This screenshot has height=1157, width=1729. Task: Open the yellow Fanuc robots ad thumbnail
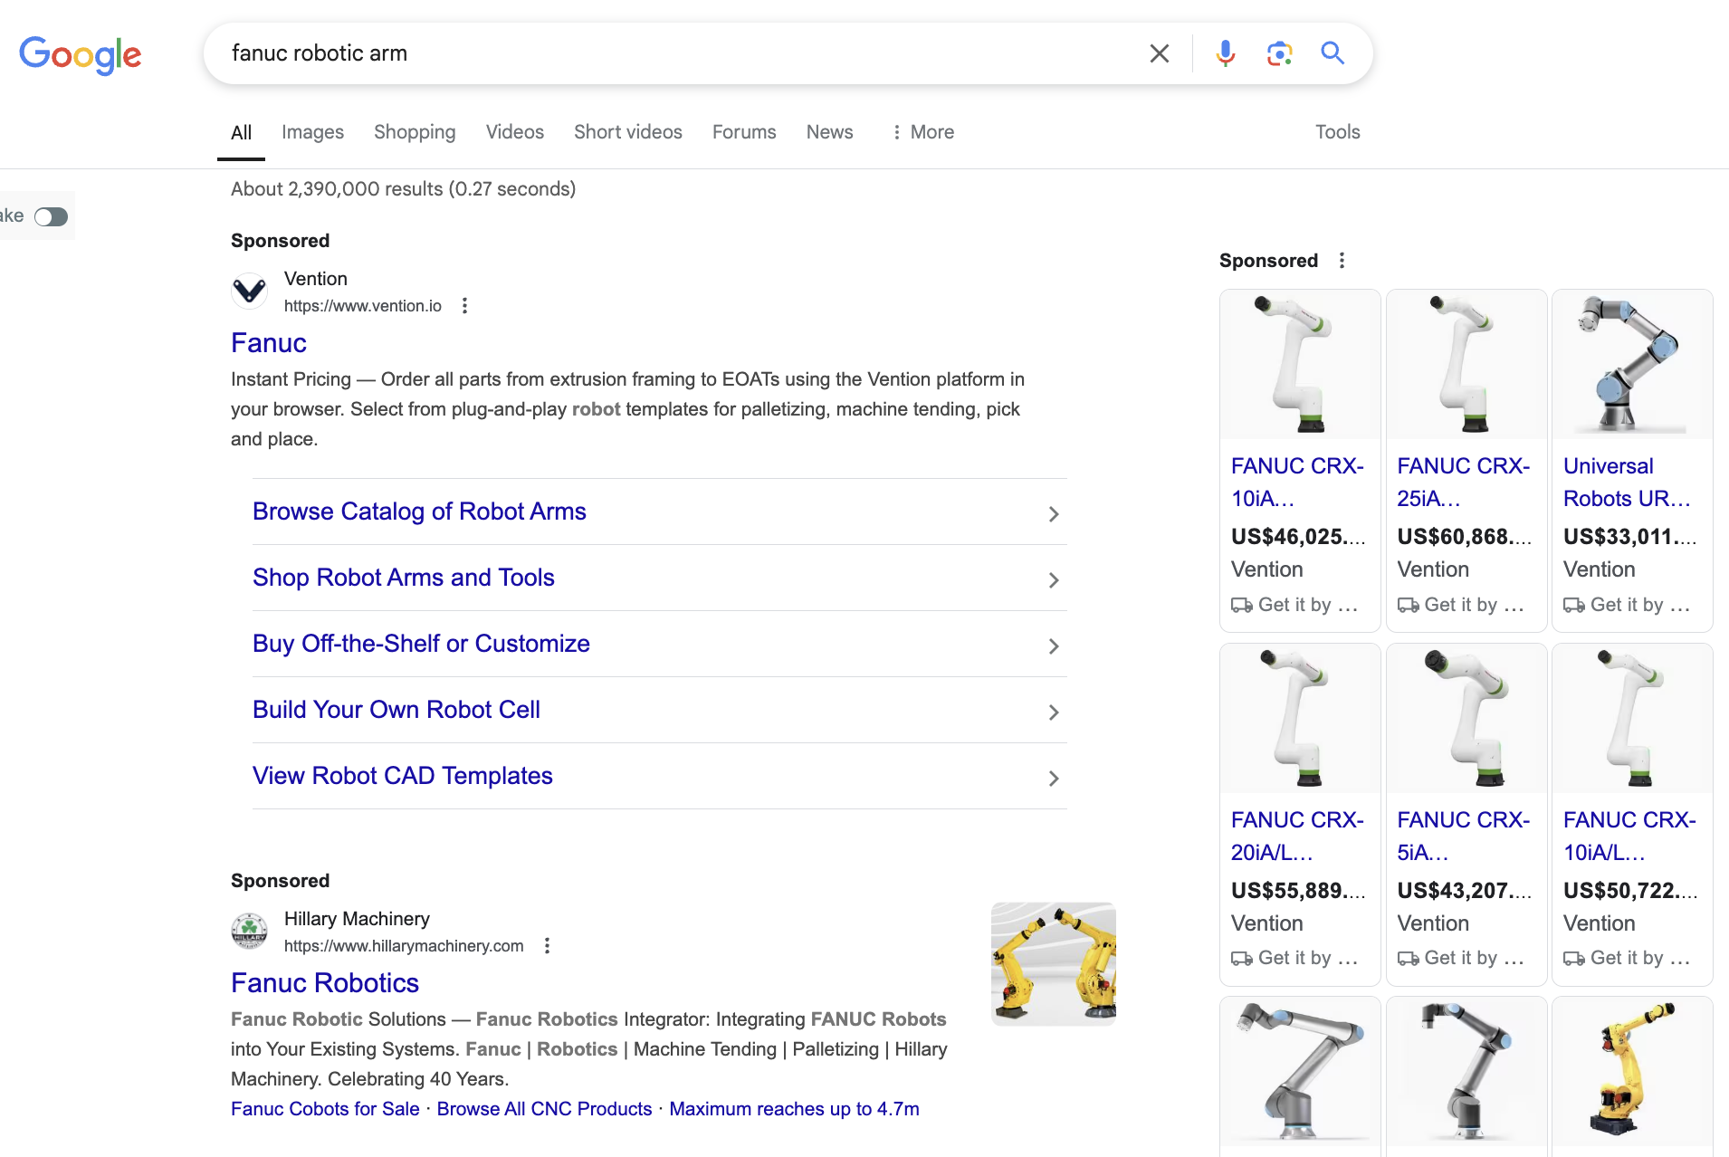1054,964
